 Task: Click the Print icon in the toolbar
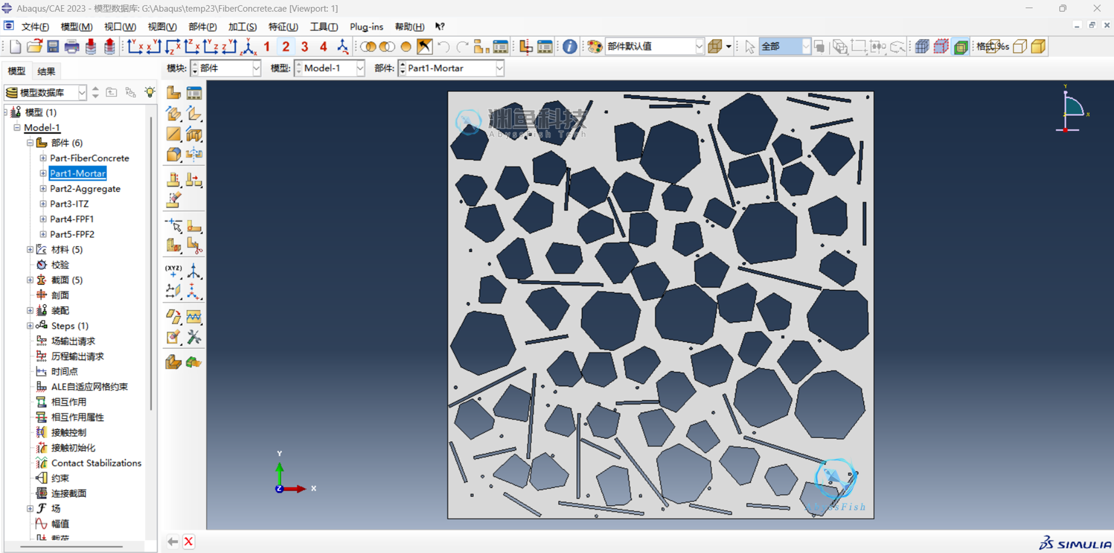point(71,47)
